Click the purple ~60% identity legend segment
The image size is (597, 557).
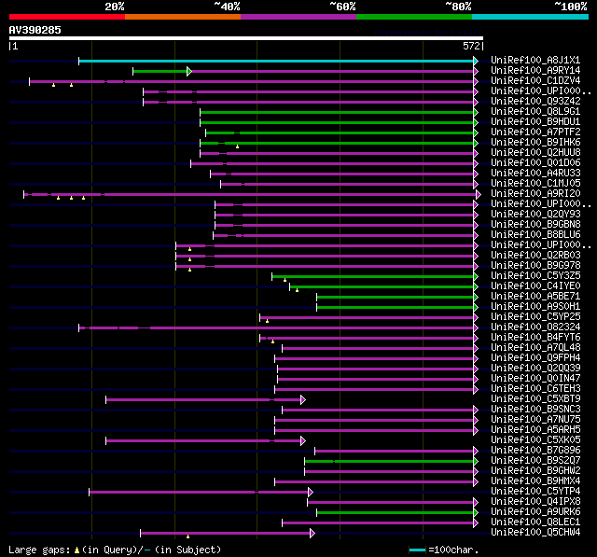pos(298,17)
